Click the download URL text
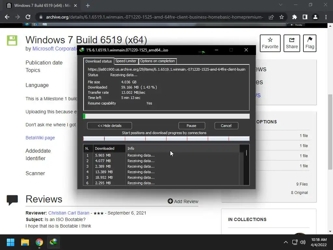This screenshot has height=250, width=333. click(x=166, y=69)
